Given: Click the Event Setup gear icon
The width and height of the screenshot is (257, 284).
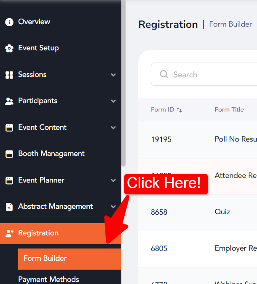Looking at the screenshot, I should [9, 48].
